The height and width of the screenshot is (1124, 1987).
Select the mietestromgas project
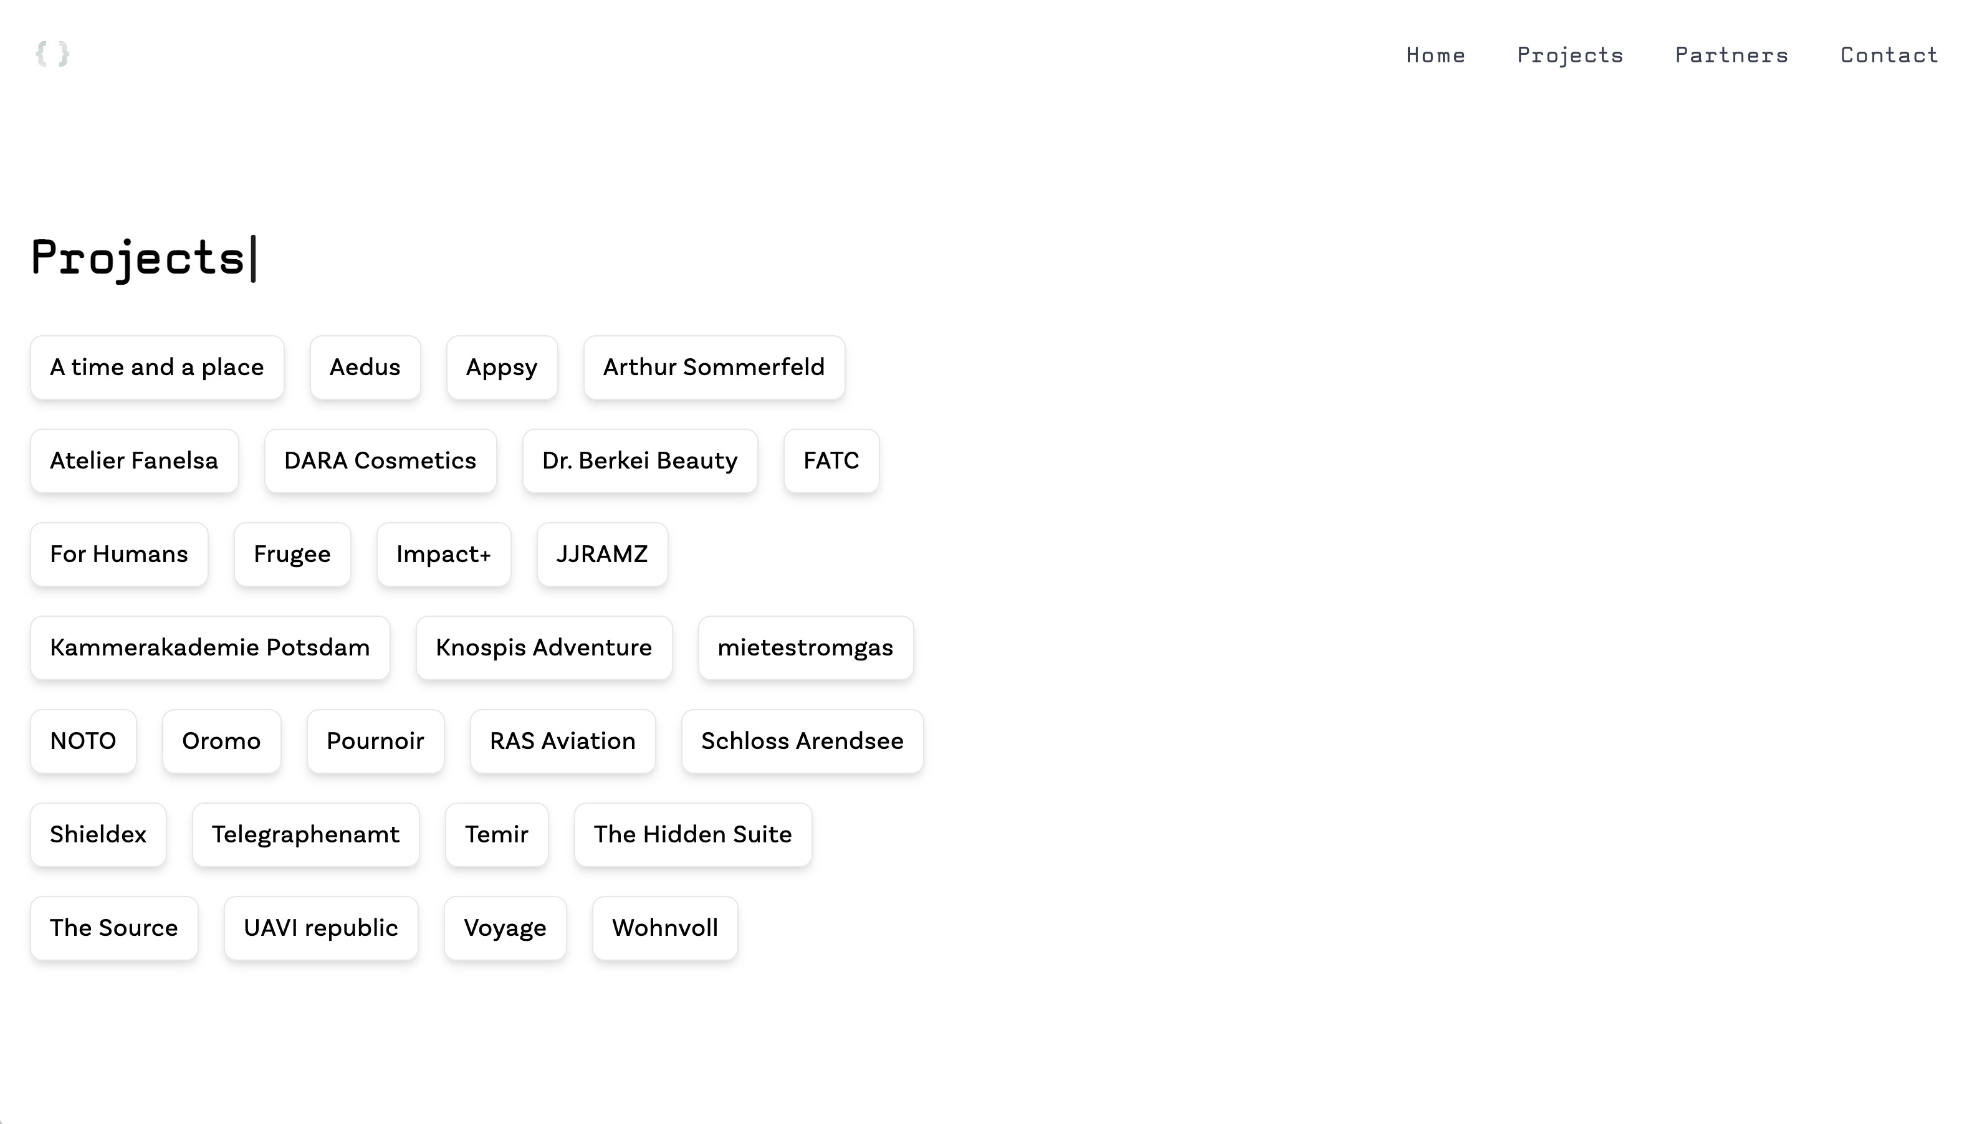tap(805, 648)
